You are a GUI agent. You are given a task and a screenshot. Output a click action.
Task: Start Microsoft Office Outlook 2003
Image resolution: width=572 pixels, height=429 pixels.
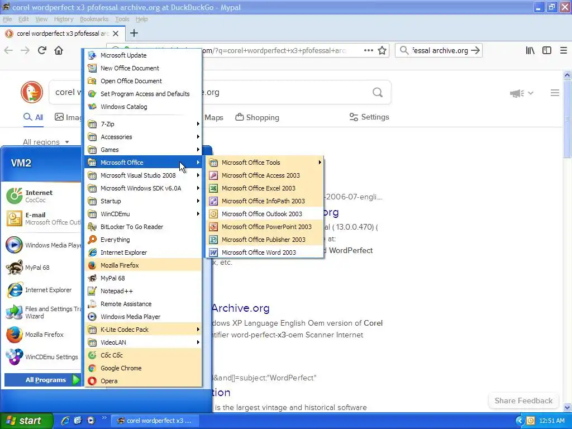264,214
